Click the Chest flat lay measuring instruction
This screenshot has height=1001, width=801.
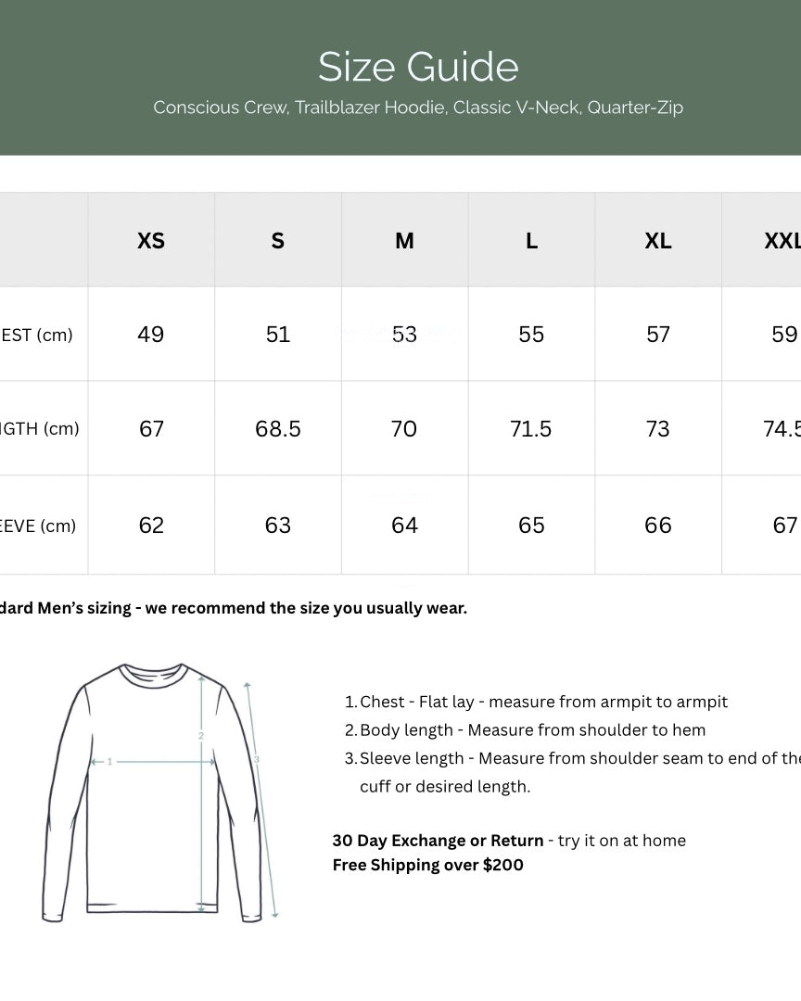[543, 702]
